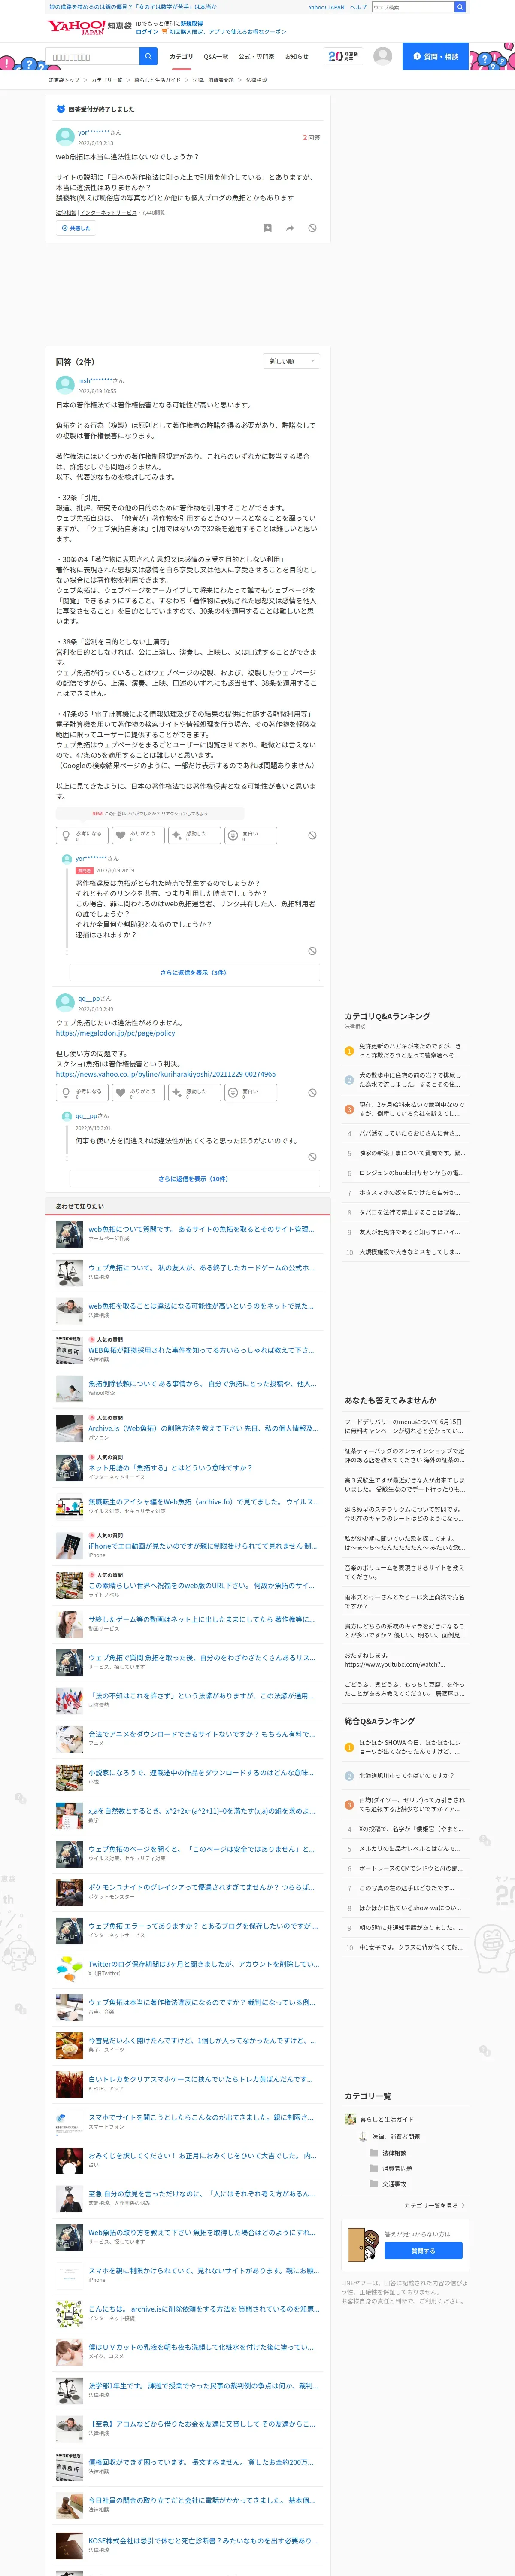Screen dimensions: 515x2576
Task: Mark msh******** answer as 面白い
Action: pyautogui.click(x=250, y=835)
